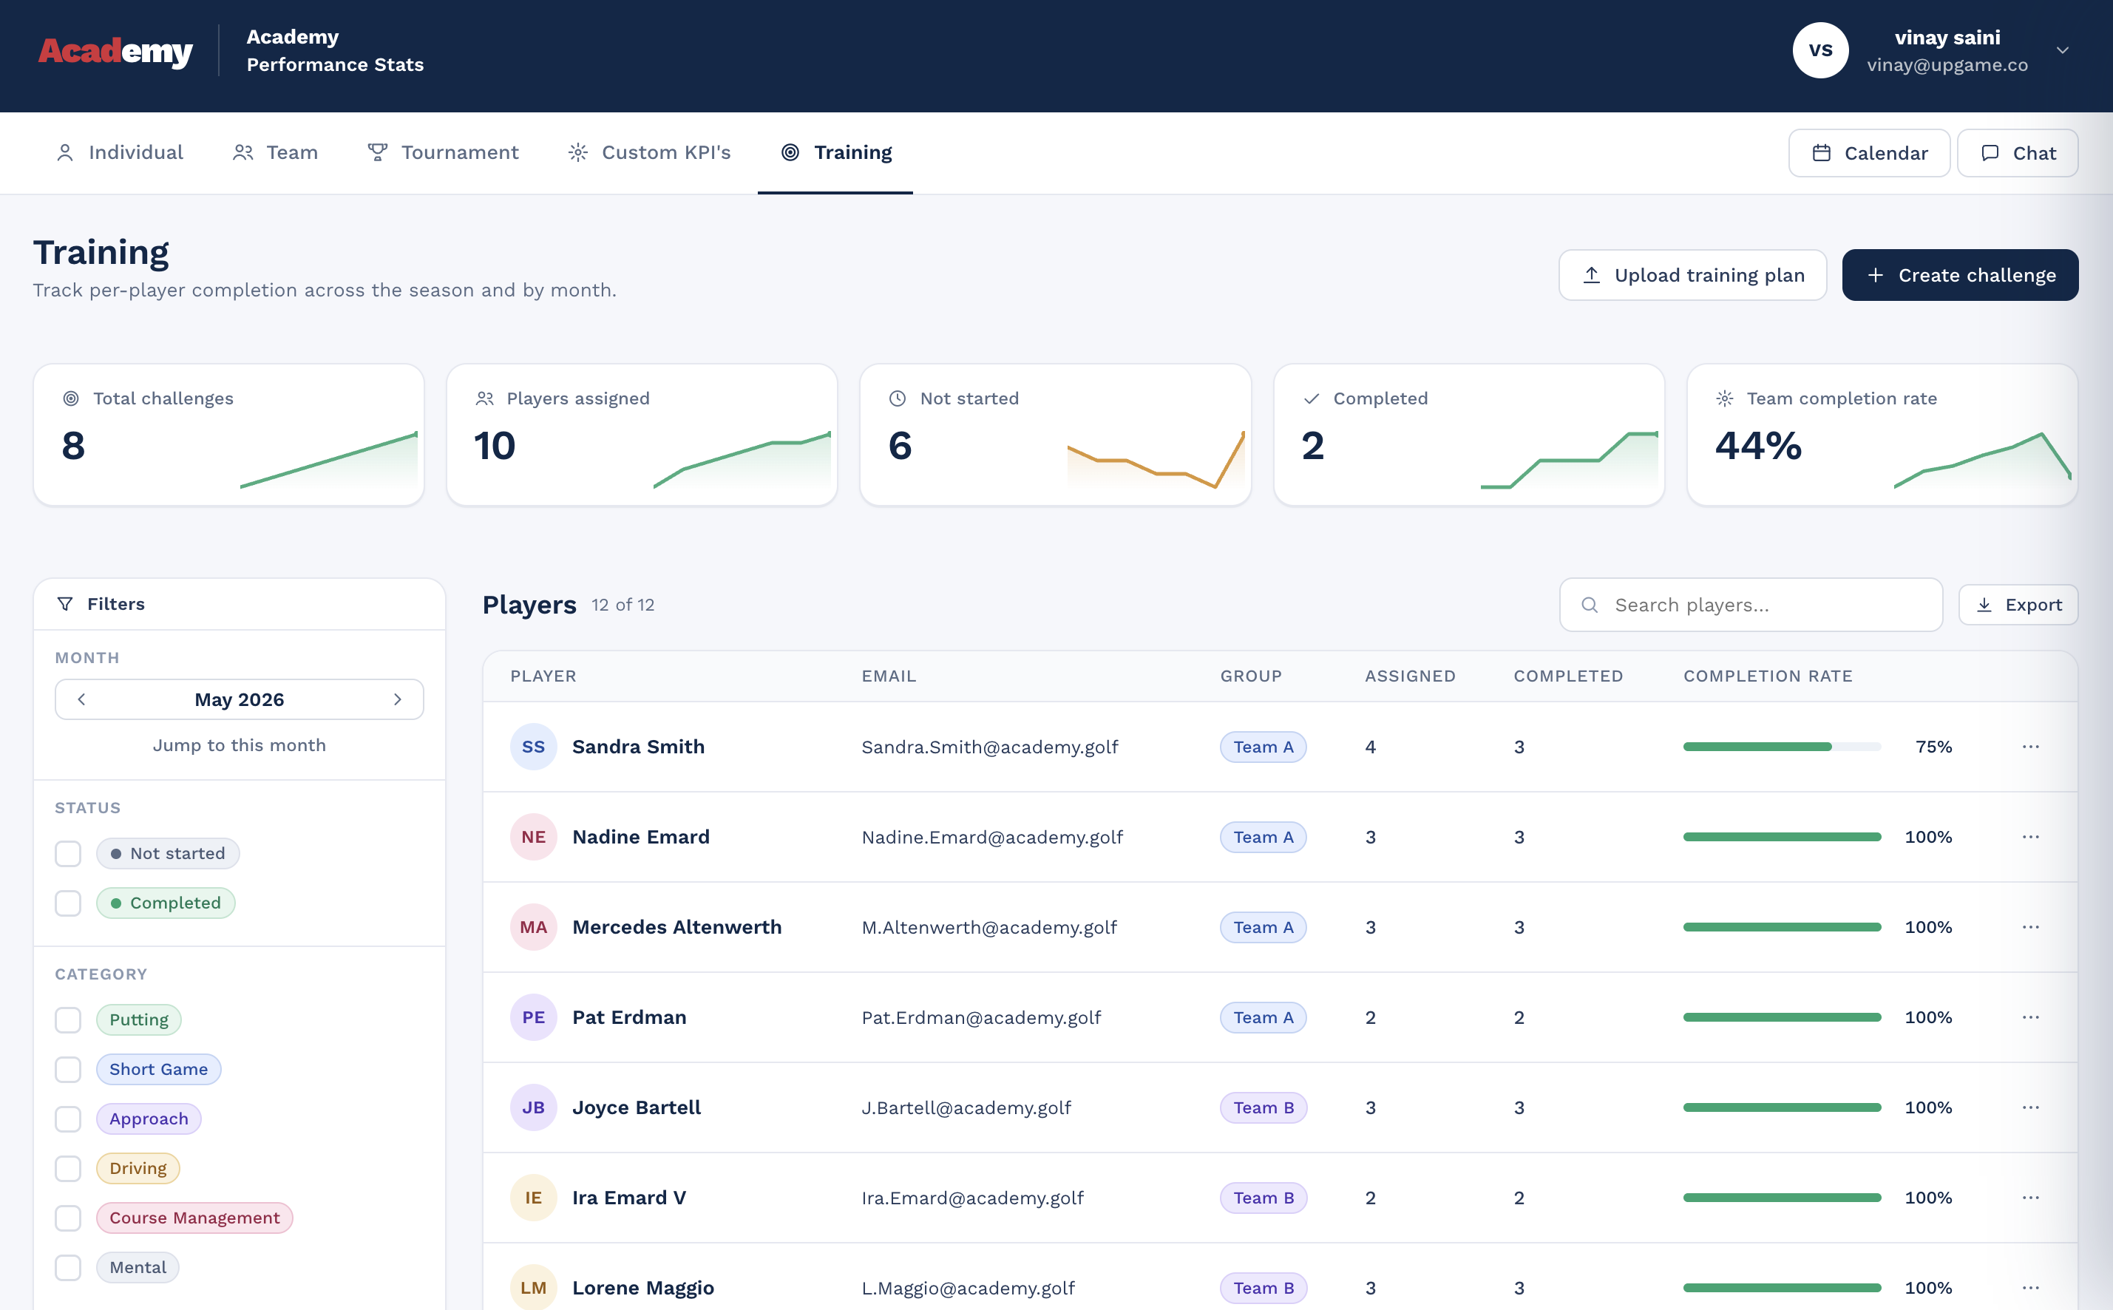Click the COMPLETION RATE column header

tap(1767, 676)
